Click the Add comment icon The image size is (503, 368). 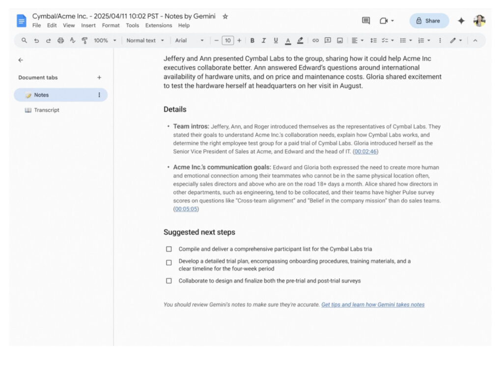click(x=328, y=40)
